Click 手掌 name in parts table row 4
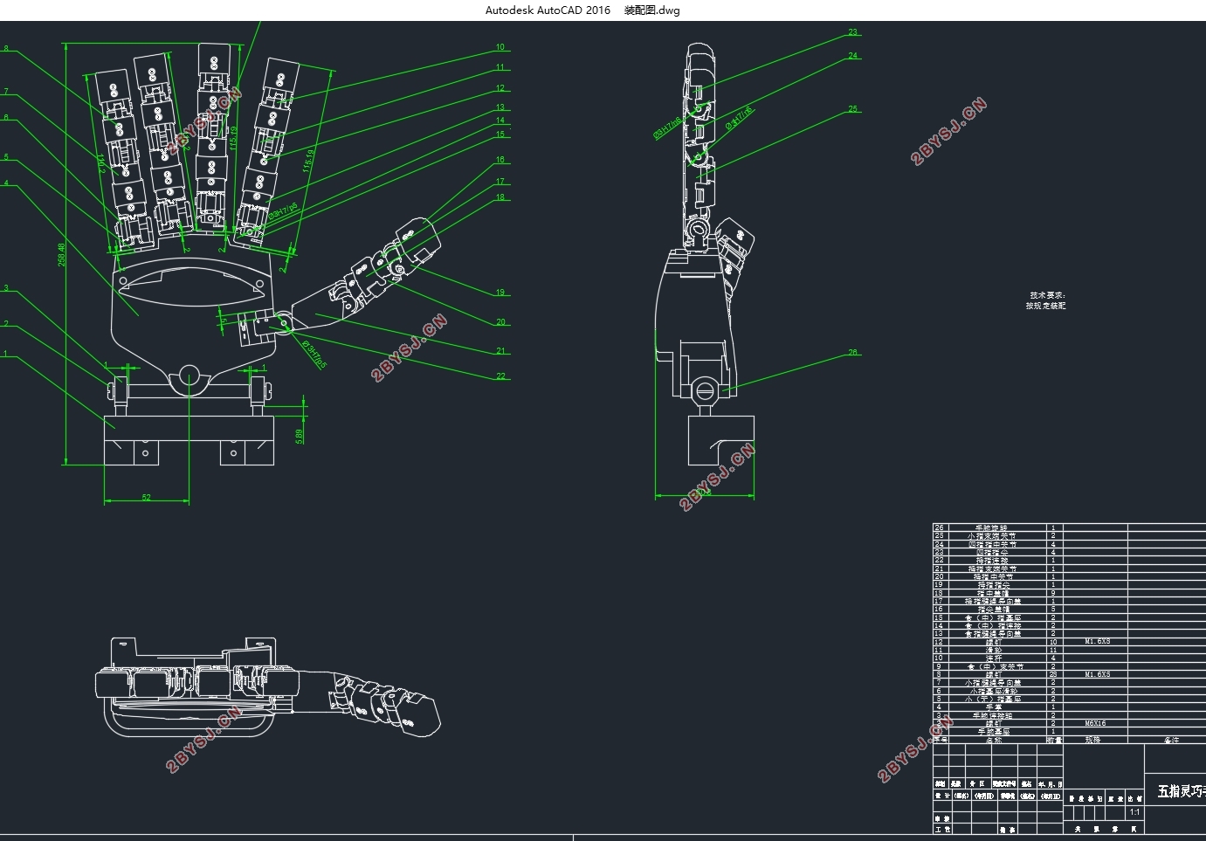The height and width of the screenshot is (841, 1206). click(994, 707)
